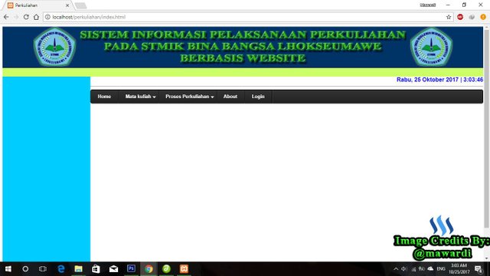
Task: Click the date text Rabu, 25 Oktober 2017
Action: point(427,80)
